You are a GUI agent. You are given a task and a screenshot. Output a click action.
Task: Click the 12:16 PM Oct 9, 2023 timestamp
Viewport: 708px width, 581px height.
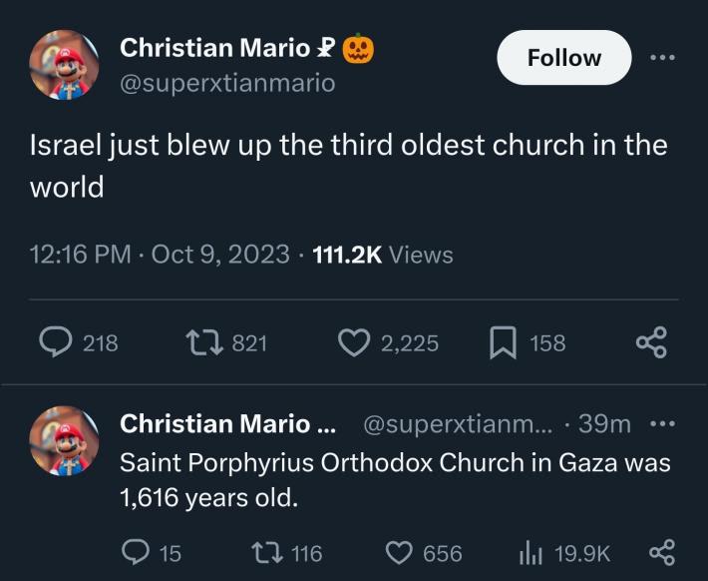point(160,255)
